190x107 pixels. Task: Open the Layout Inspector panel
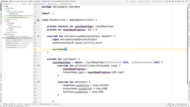[x=182, y=104]
